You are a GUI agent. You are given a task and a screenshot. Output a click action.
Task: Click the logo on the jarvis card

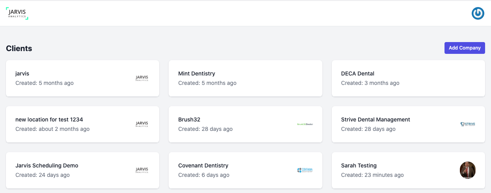point(142,78)
